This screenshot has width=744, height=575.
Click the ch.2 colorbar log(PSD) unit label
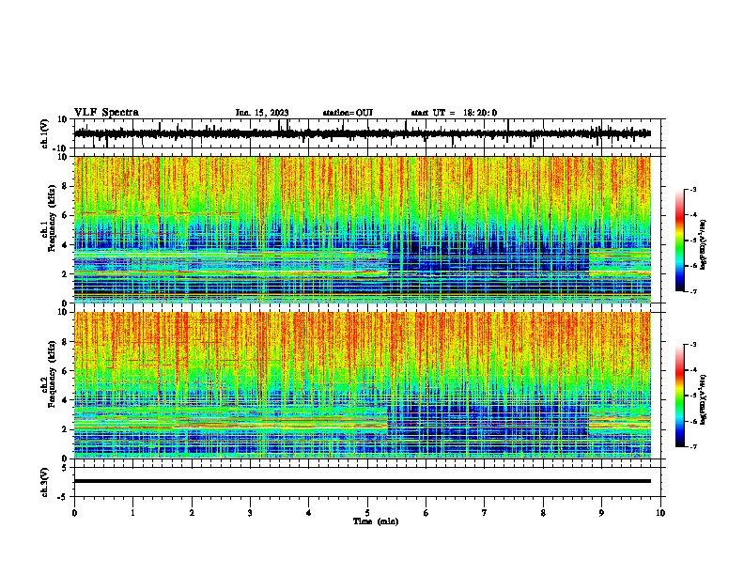click(703, 400)
